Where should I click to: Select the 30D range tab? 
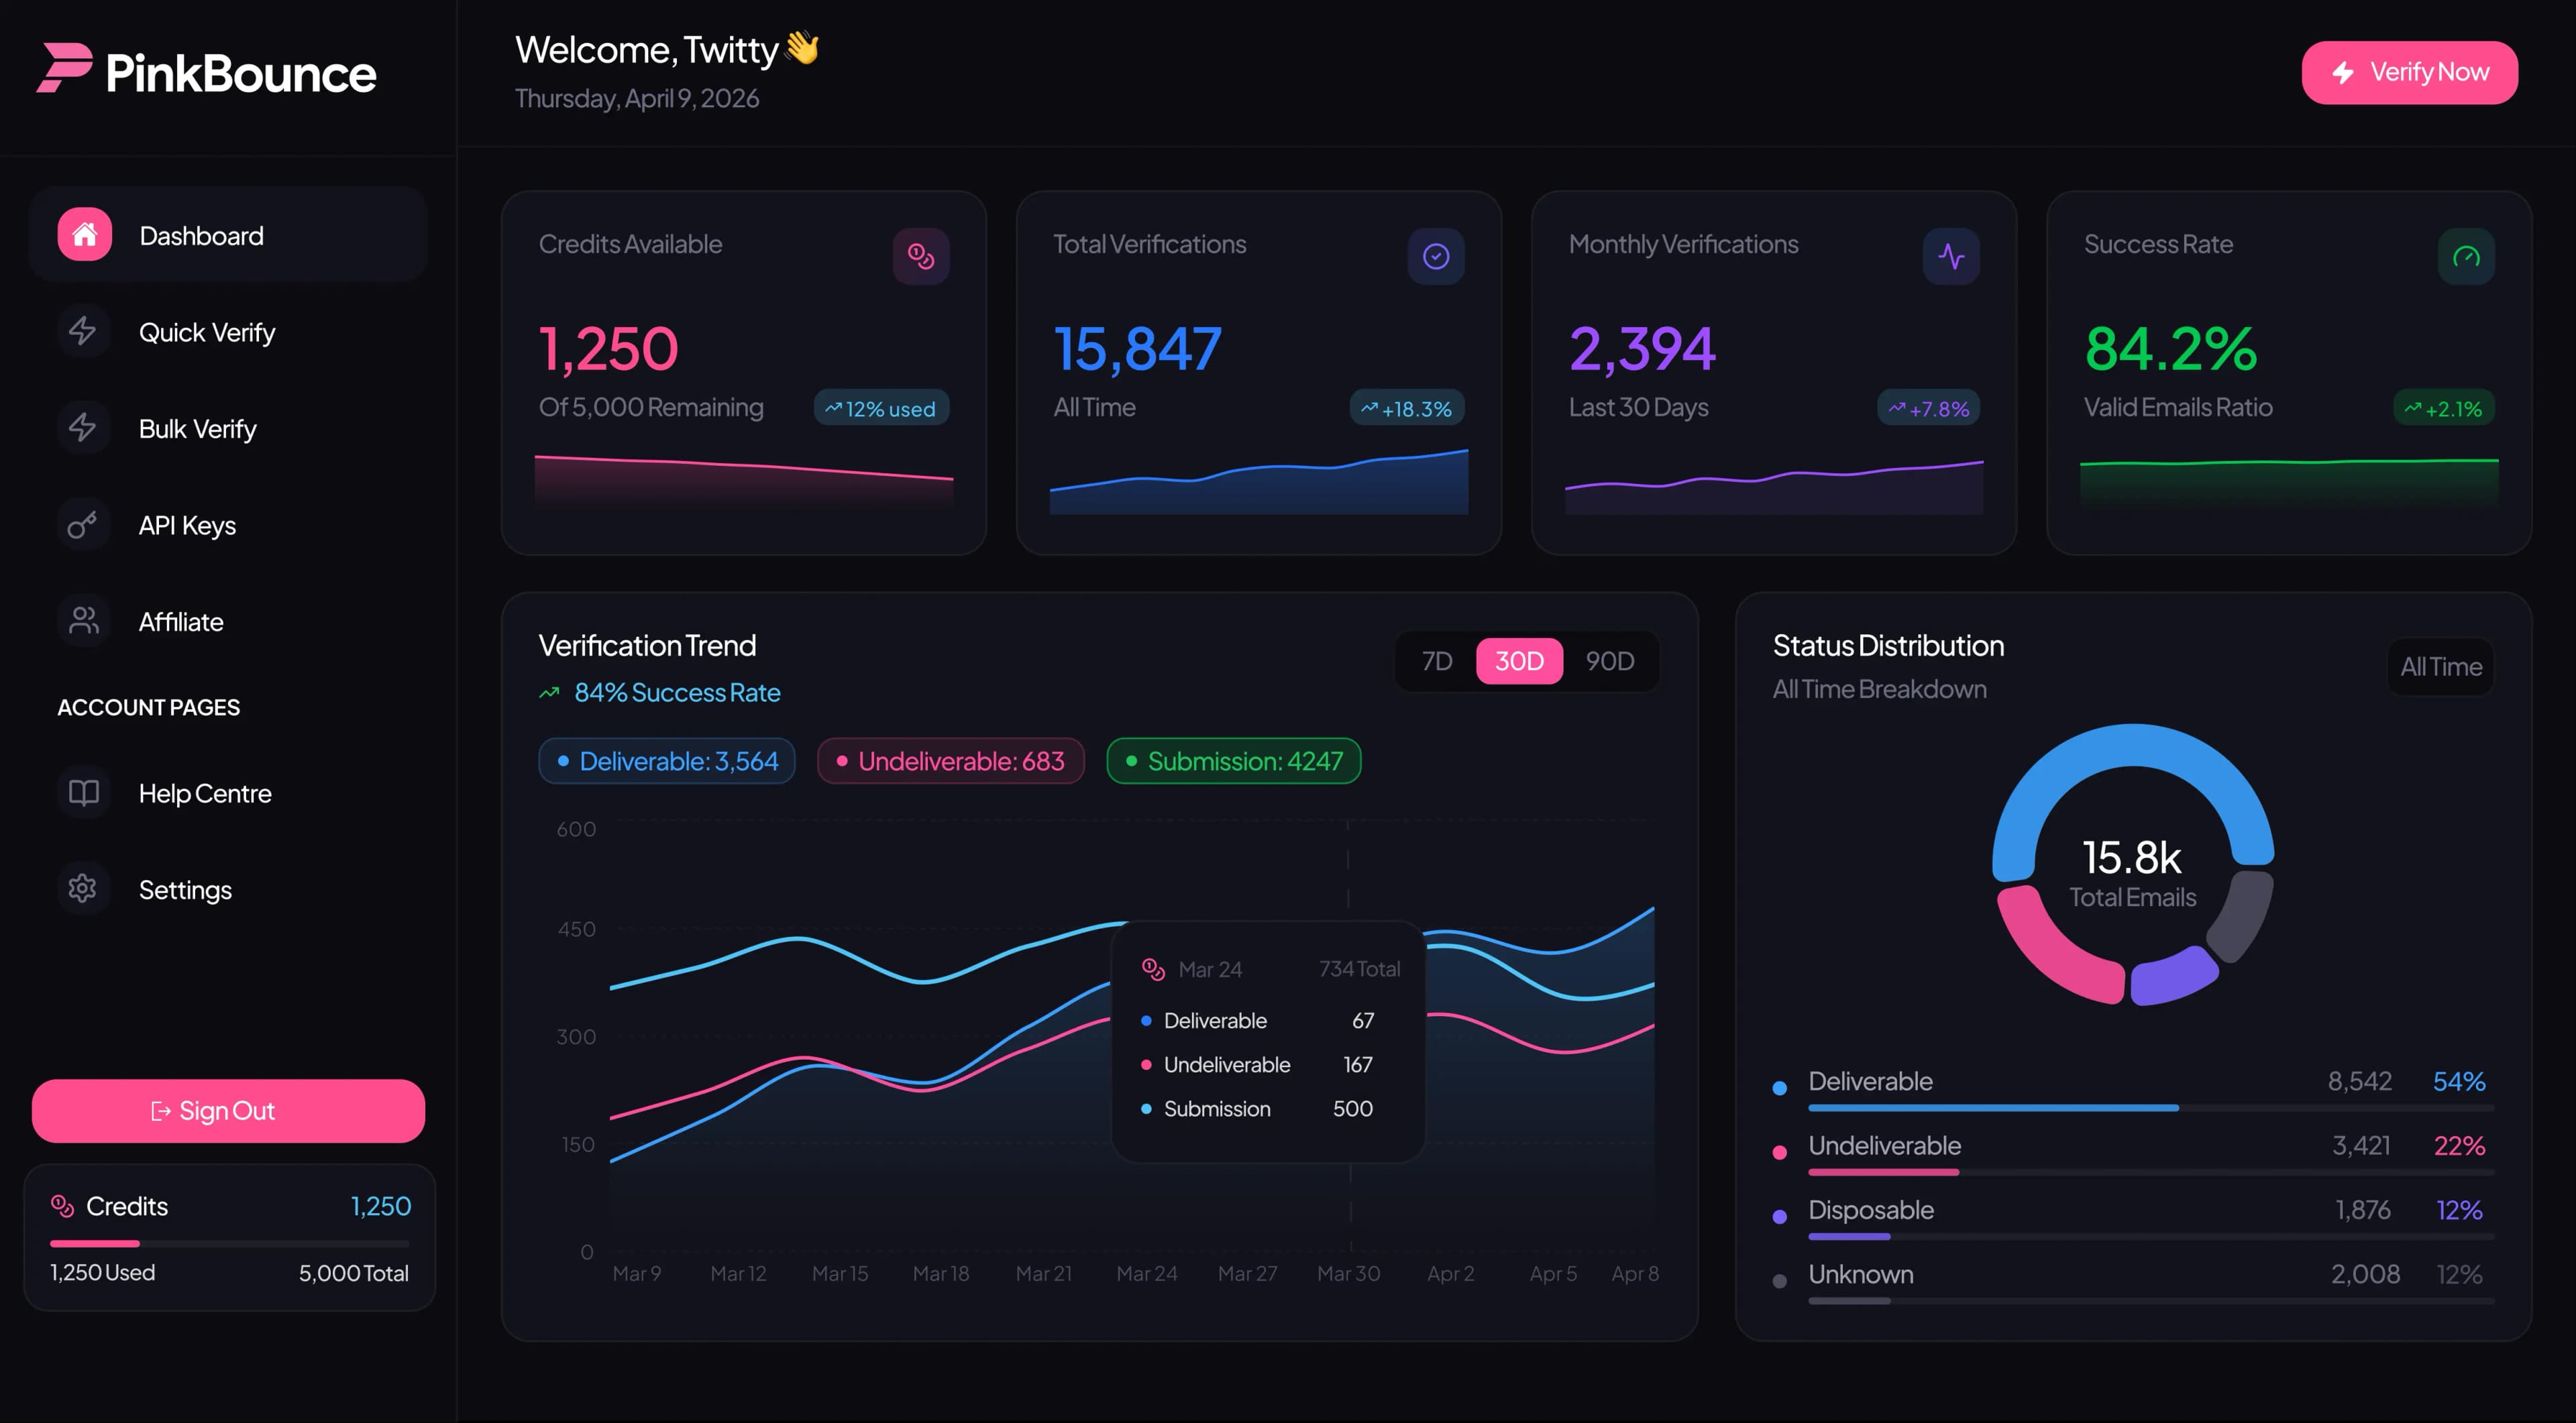click(x=1519, y=660)
